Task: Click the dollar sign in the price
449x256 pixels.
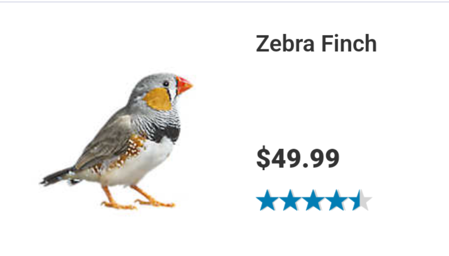Action: (263, 158)
